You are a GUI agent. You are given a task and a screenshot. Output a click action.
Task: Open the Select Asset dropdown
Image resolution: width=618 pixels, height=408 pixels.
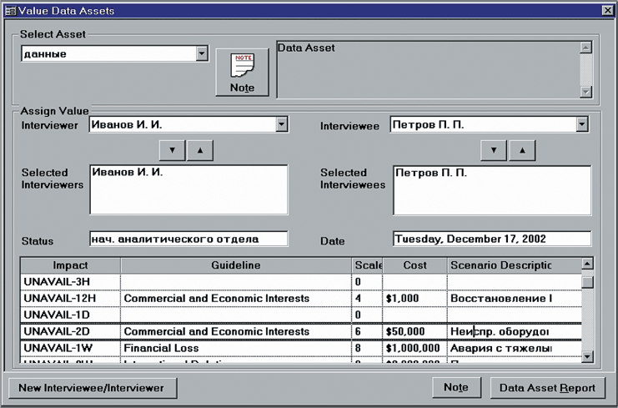pyautogui.click(x=201, y=54)
